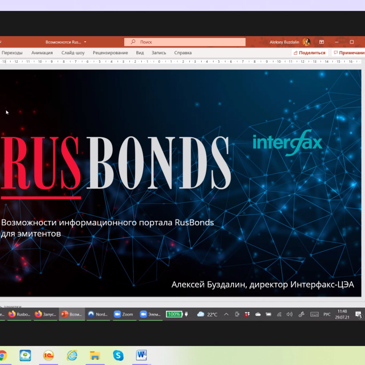The height and width of the screenshot is (365, 365).
Task: Open Word from the bottom taskbar
Action: point(141,355)
